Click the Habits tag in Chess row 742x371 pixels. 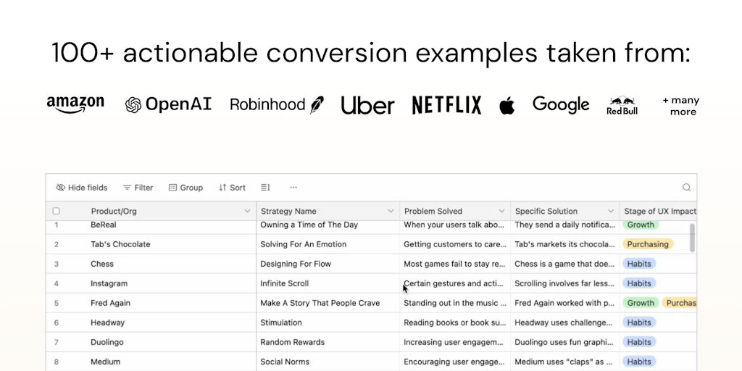pos(639,264)
